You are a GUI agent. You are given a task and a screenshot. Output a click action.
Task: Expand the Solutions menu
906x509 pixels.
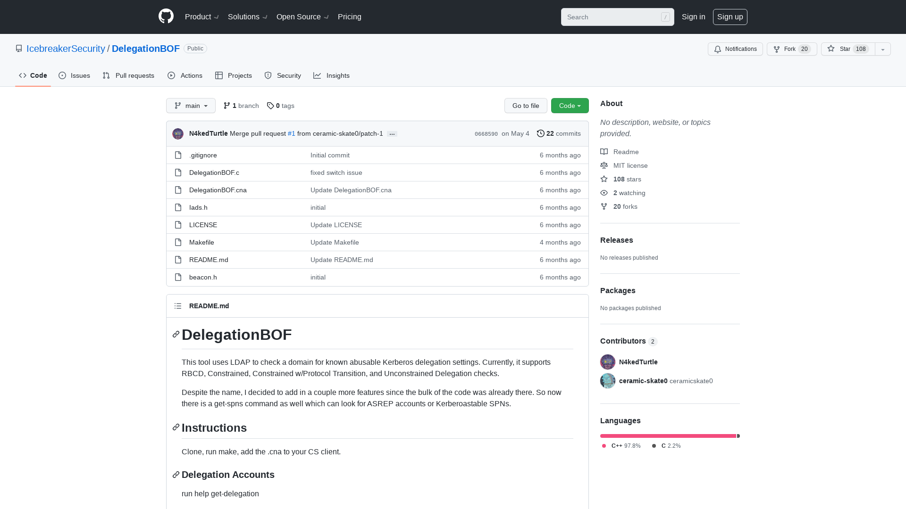pyautogui.click(x=248, y=16)
